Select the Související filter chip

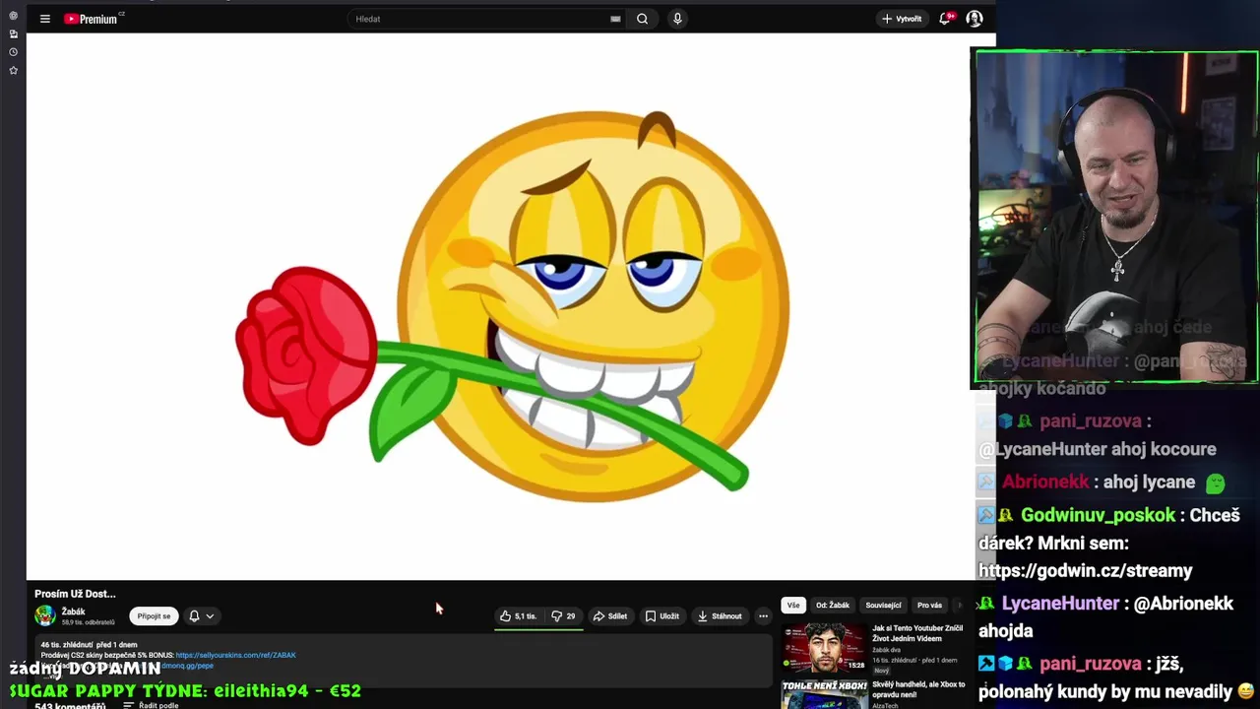(883, 606)
